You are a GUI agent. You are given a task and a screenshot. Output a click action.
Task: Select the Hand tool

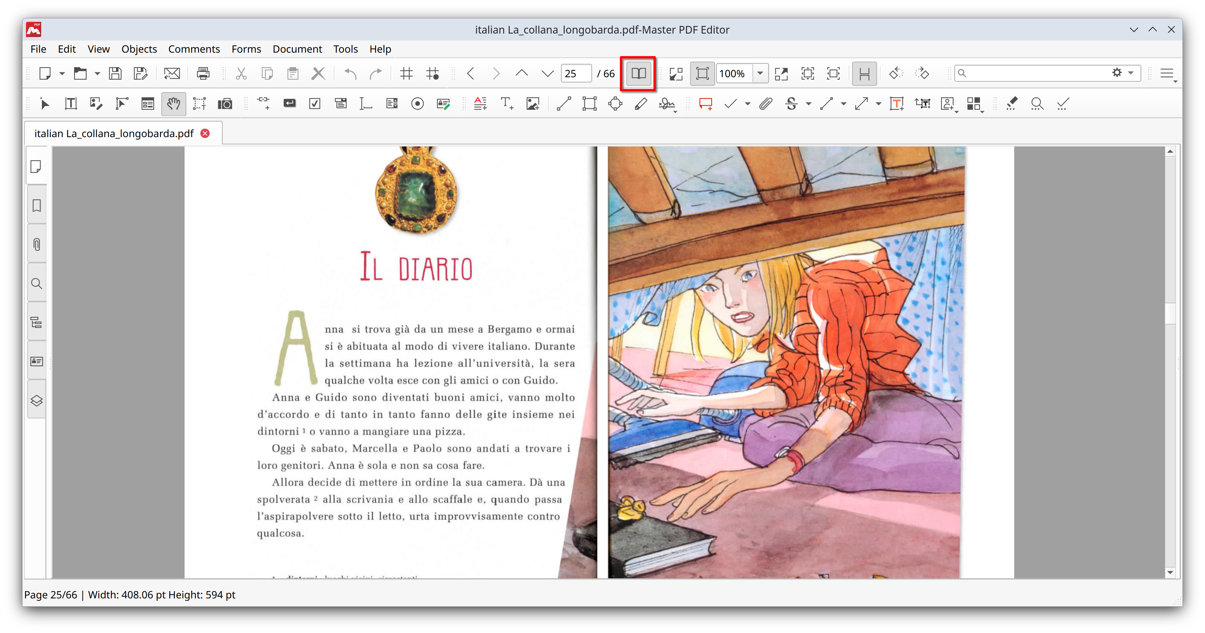(x=173, y=104)
